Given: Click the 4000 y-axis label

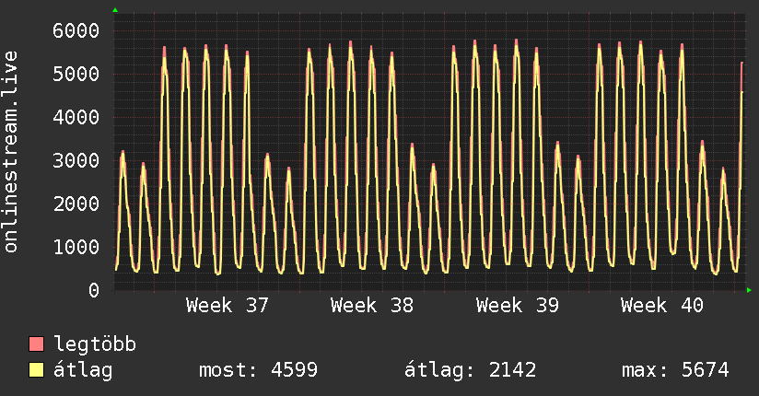Looking at the screenshot, I should pyautogui.click(x=76, y=117).
